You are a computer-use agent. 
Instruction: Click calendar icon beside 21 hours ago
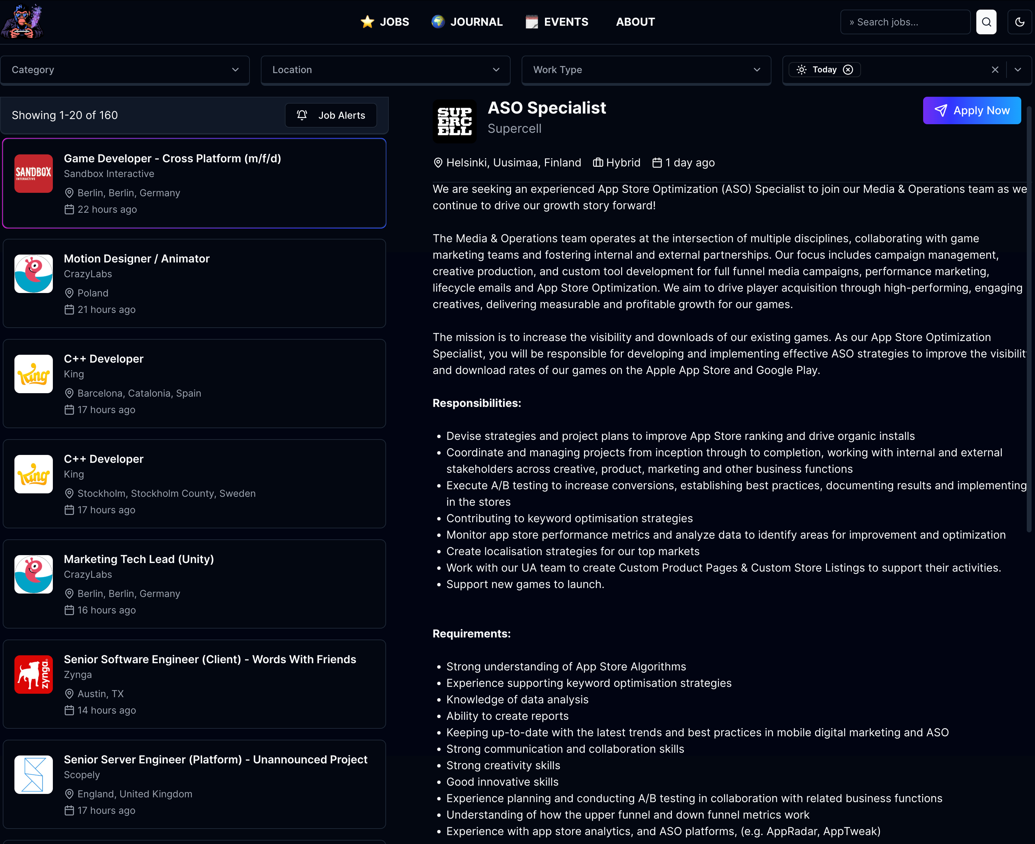(x=69, y=310)
